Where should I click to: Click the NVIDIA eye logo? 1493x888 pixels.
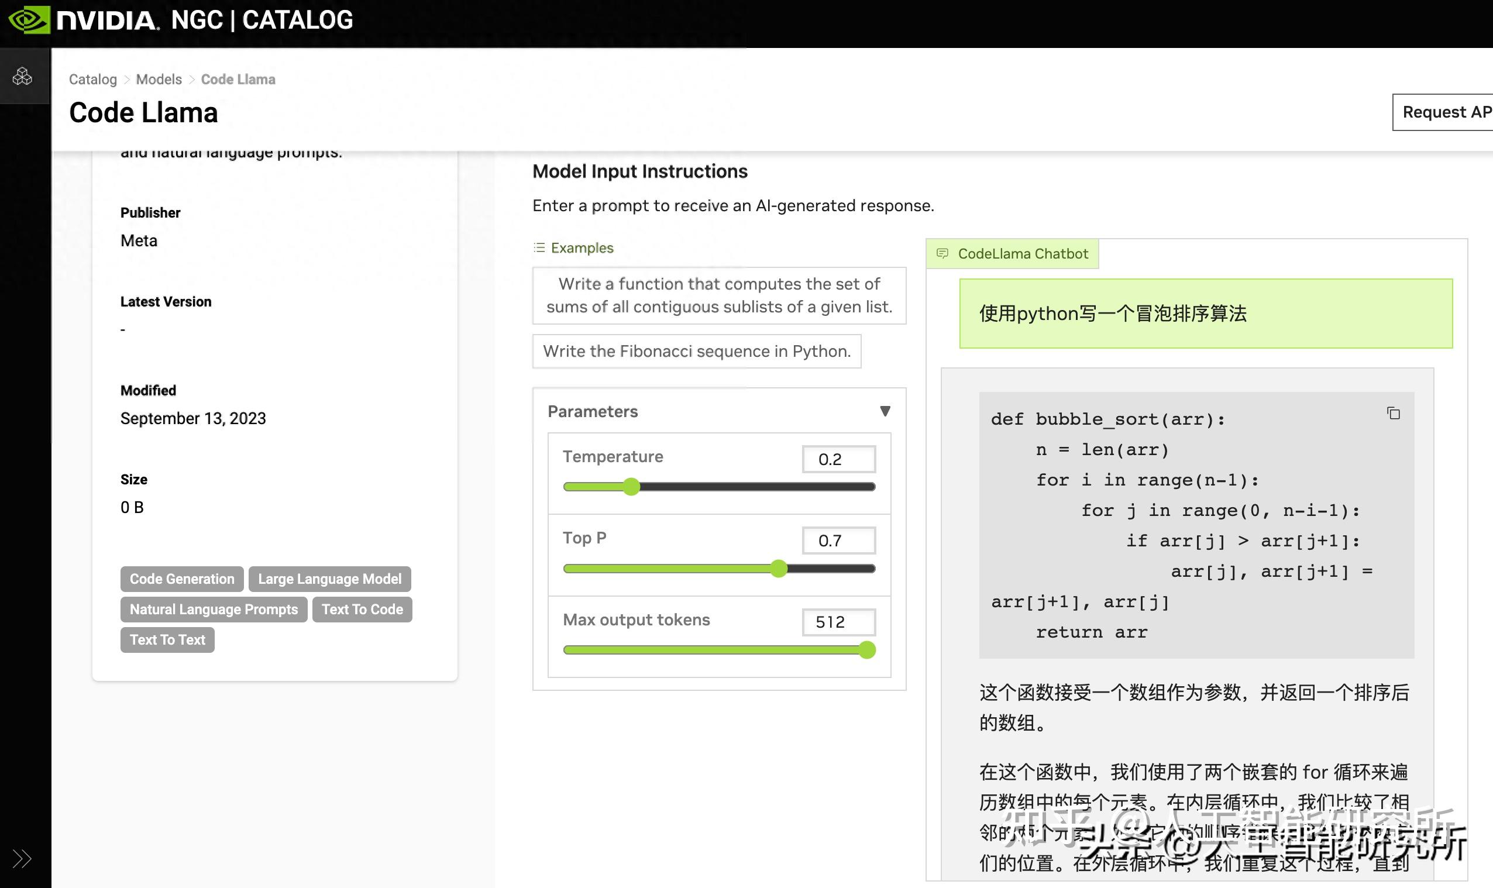28,20
